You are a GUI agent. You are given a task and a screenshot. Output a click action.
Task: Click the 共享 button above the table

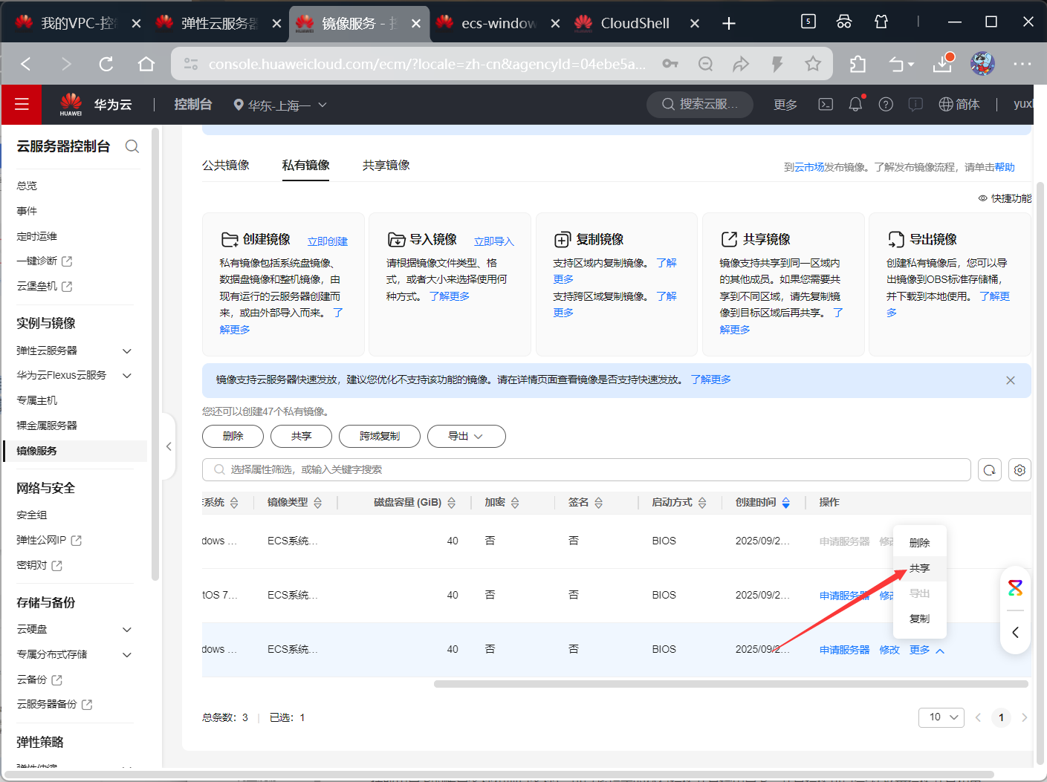[301, 437]
